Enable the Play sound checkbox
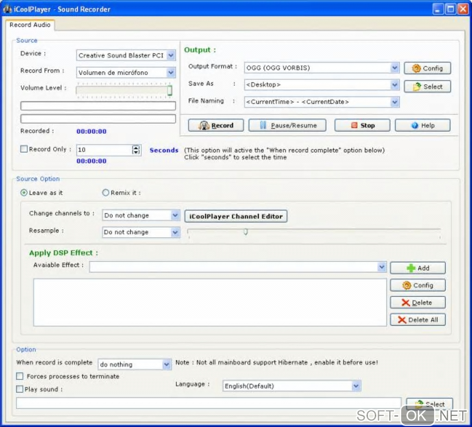 tap(20, 389)
